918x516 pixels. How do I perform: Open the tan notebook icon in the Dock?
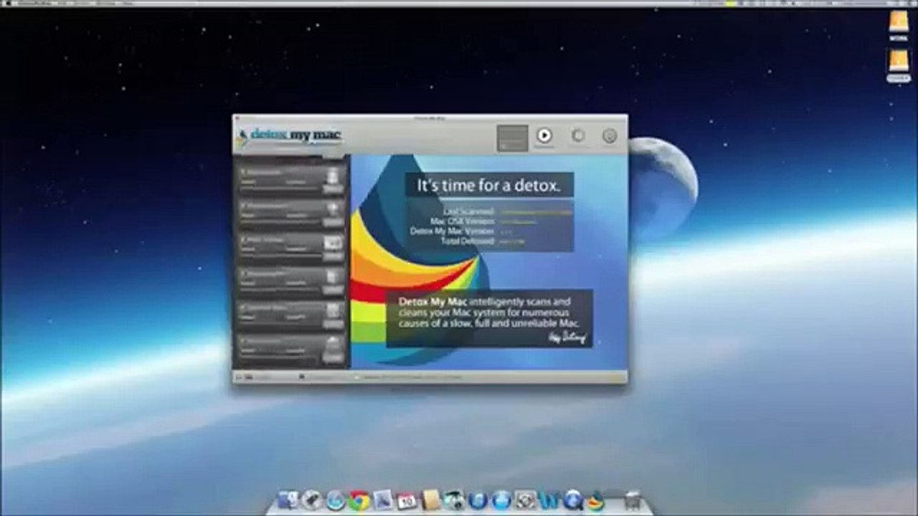coord(430,500)
